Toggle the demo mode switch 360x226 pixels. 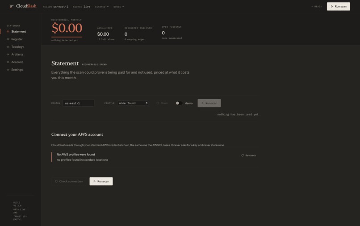179,103
